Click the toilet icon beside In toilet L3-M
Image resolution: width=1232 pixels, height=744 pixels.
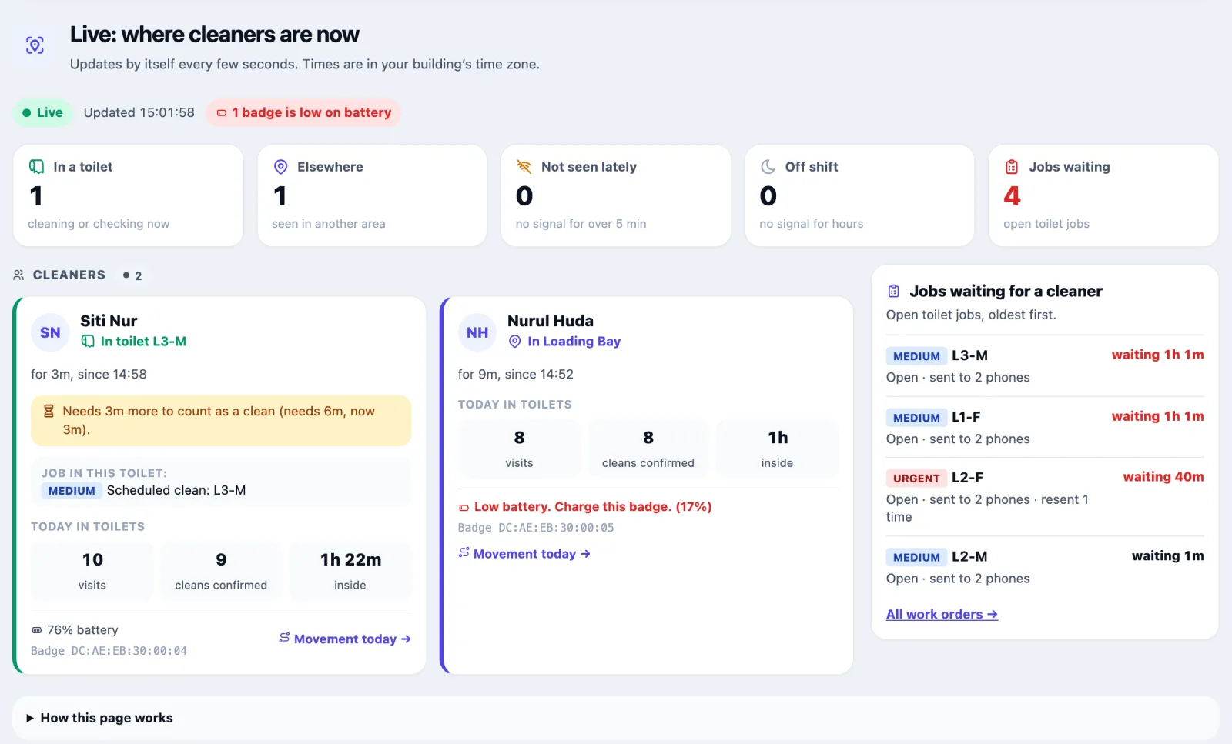(89, 342)
